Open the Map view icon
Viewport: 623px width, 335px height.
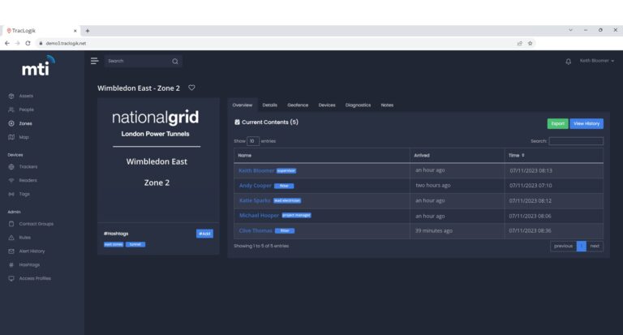pyautogui.click(x=11, y=137)
